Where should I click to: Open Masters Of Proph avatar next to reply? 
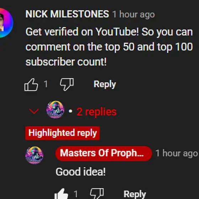[34, 155]
